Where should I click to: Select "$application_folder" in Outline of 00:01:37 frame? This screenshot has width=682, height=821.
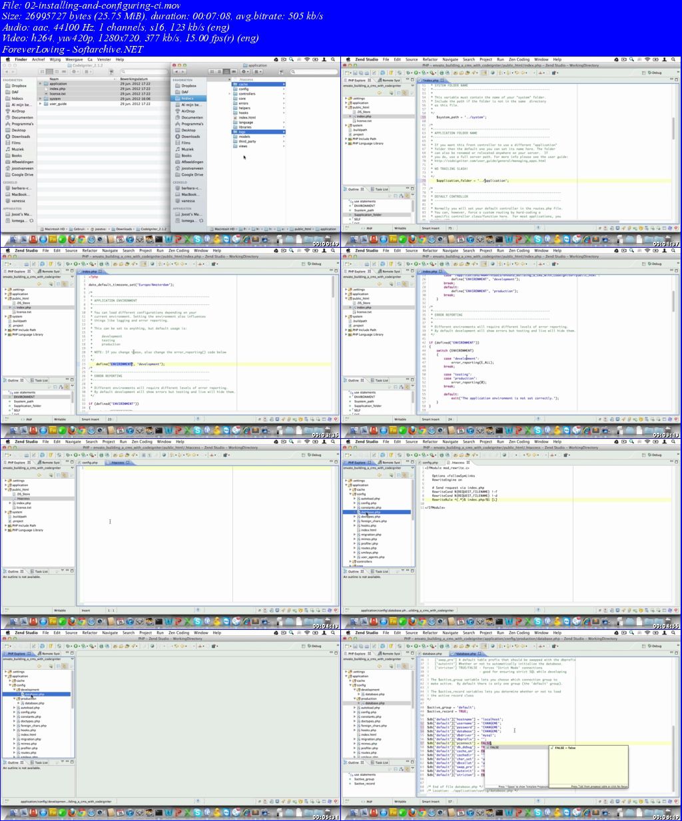tap(368, 215)
